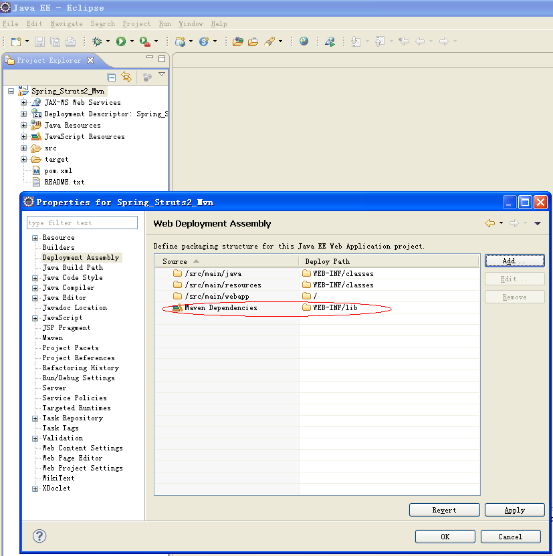Viewport: 553px width, 556px height.
Task: Open the Project menu
Action: [136, 24]
